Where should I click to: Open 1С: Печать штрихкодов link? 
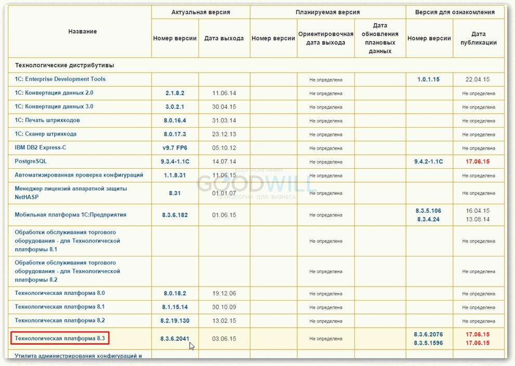click(x=47, y=120)
